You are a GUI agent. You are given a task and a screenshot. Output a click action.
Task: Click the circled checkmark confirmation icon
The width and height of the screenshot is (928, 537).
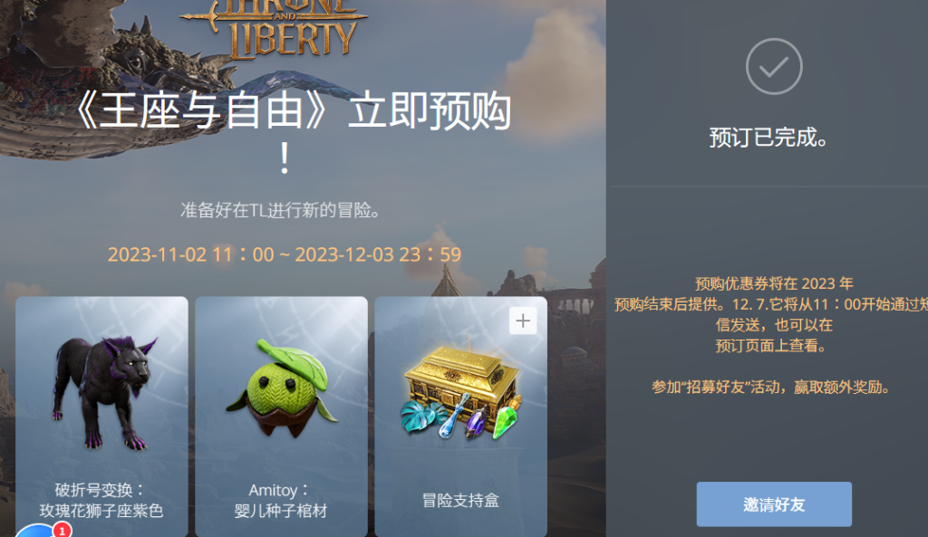point(774,66)
